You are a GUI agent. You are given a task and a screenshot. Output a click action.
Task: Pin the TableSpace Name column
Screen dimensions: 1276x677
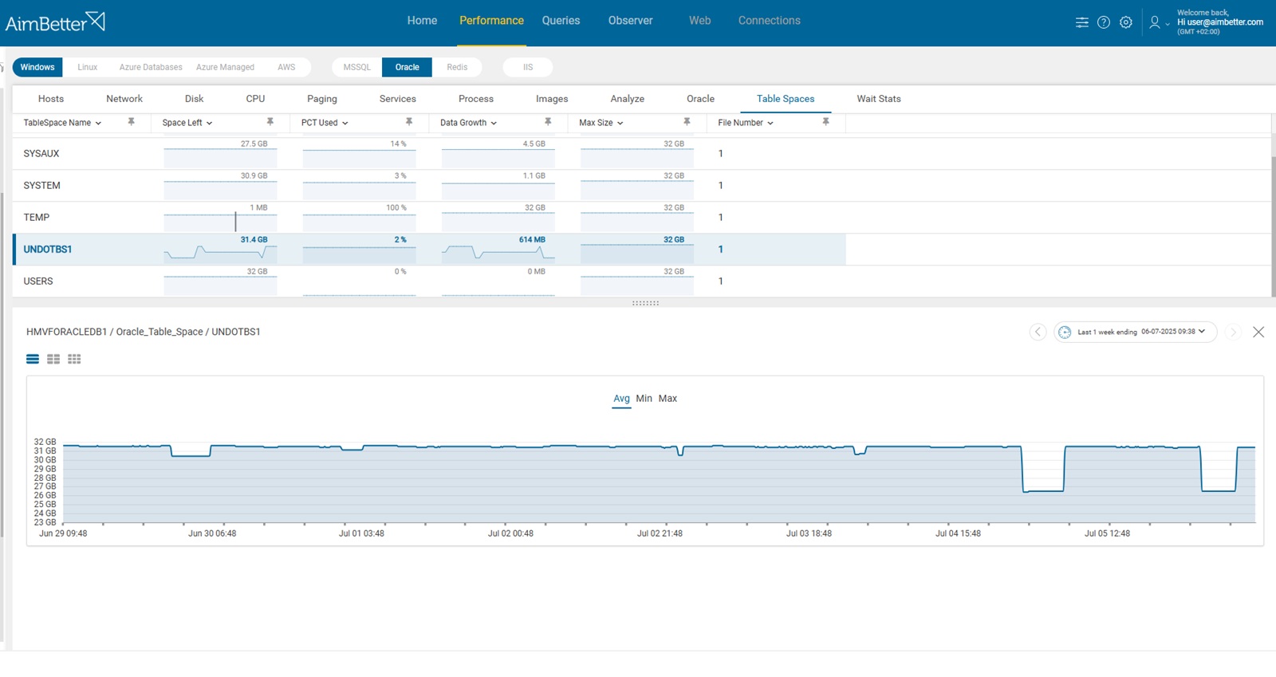(x=132, y=122)
